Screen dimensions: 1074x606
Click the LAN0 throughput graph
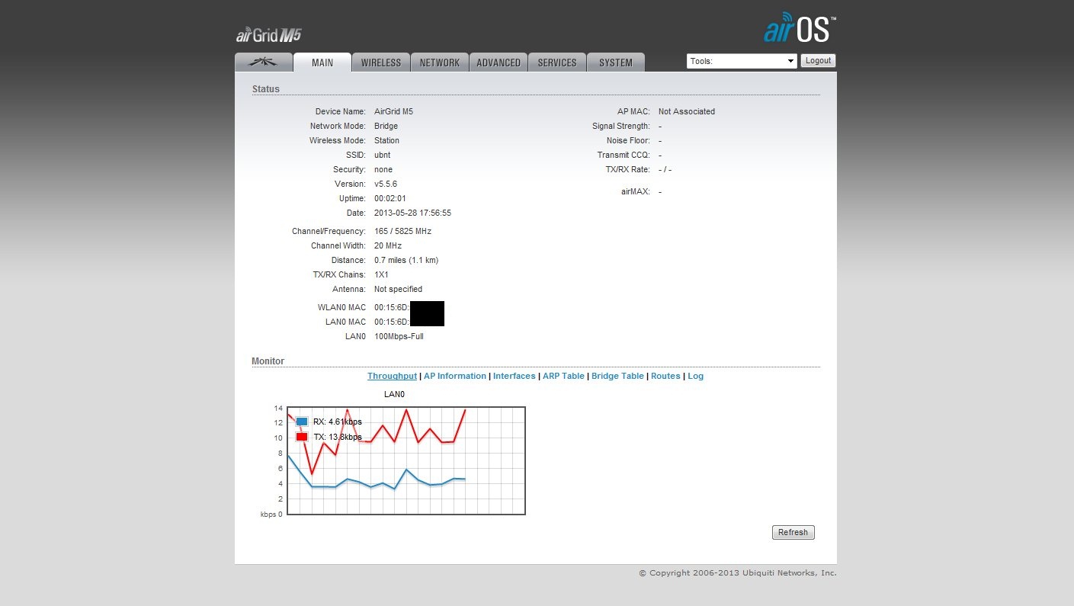[406, 460]
